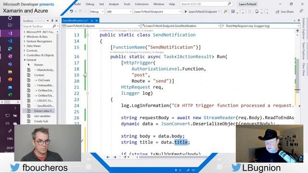Collapse the class outline at line 13
Image resolution: width=308 pixels, height=173 pixels.
pos(88,35)
